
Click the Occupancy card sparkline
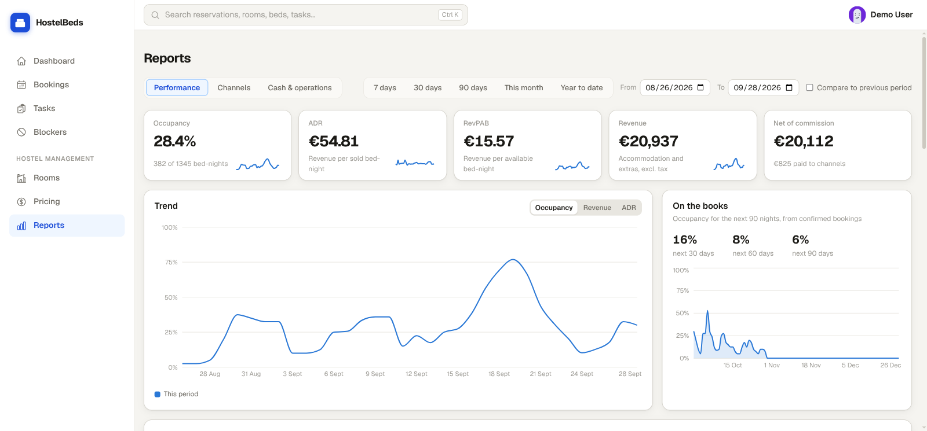[x=258, y=164]
